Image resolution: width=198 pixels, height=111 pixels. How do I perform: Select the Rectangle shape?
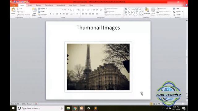click(134, 9)
